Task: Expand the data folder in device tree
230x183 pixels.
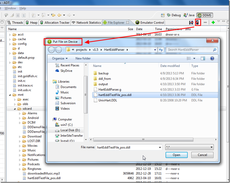Action: [10, 53]
